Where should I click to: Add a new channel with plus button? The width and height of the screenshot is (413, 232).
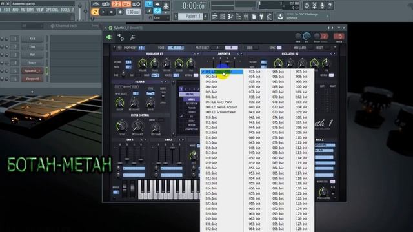point(32,92)
